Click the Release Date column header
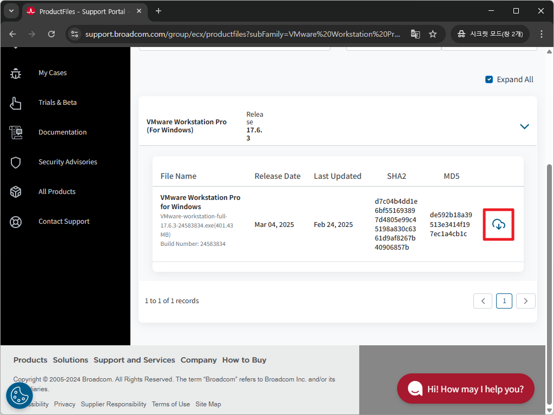The width and height of the screenshot is (554, 415). click(278, 176)
